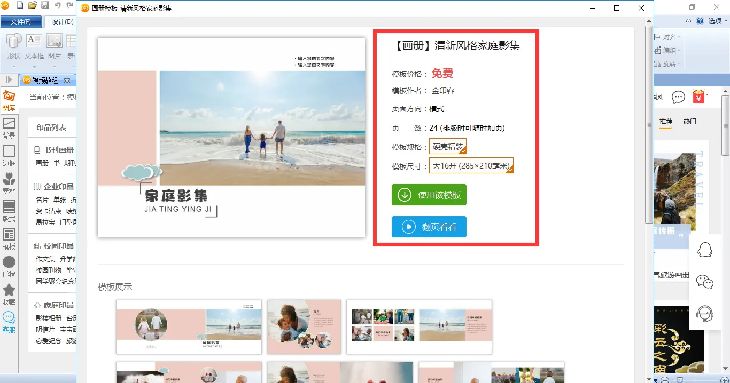Screen dimensions: 730x383
Task: Click the blue help question mark icon
Action: [700, 21]
